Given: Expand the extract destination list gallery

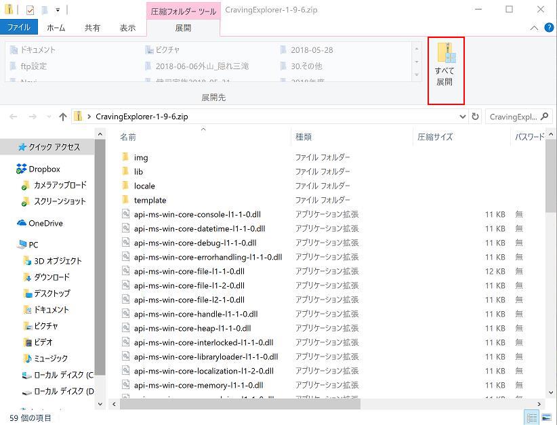Looking at the screenshot, I should [x=417, y=75].
